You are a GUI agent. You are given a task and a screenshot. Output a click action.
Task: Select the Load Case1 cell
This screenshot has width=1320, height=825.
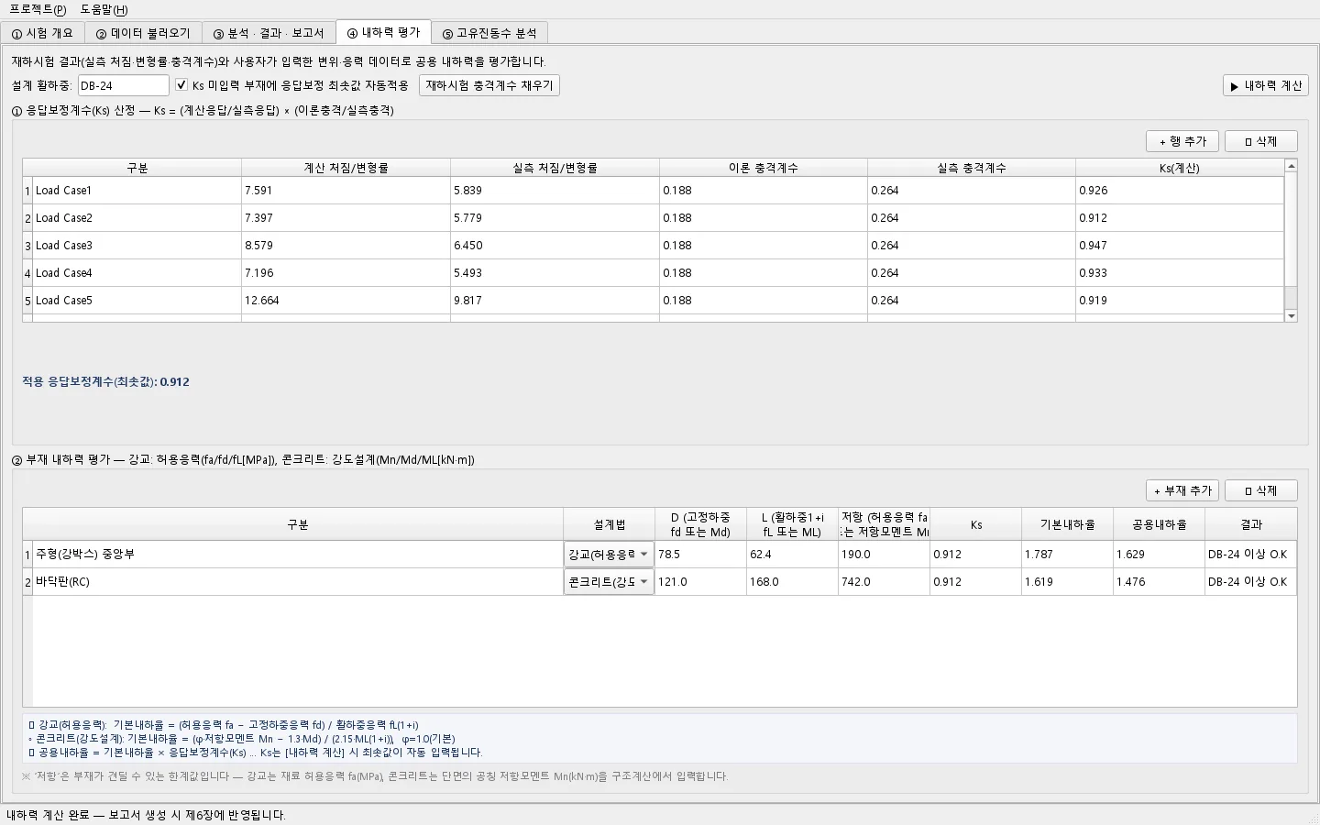(x=137, y=191)
